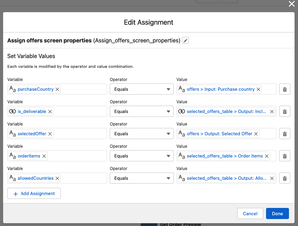Clear the purchaseCountry variable pill
The image size is (298, 226).
click(57, 89)
